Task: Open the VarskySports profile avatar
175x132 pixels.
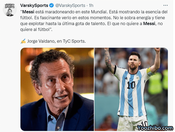Action: pos(10,10)
